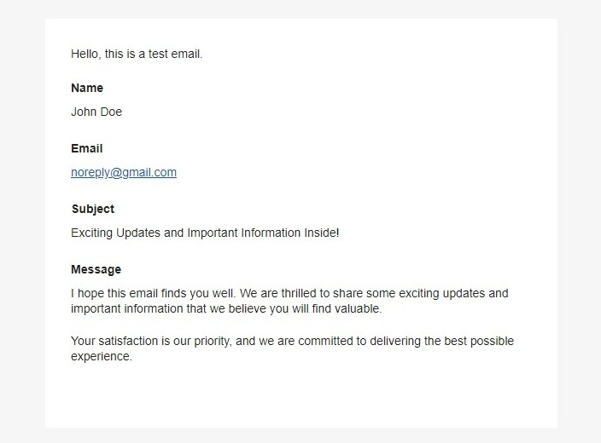Click the paragraph starting 'Your satisfaction is our priority'

click(x=292, y=348)
